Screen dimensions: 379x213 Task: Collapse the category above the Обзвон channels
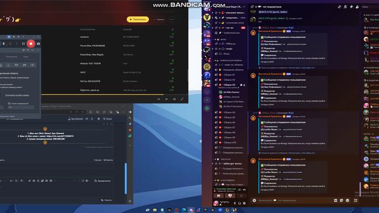coord(229,60)
